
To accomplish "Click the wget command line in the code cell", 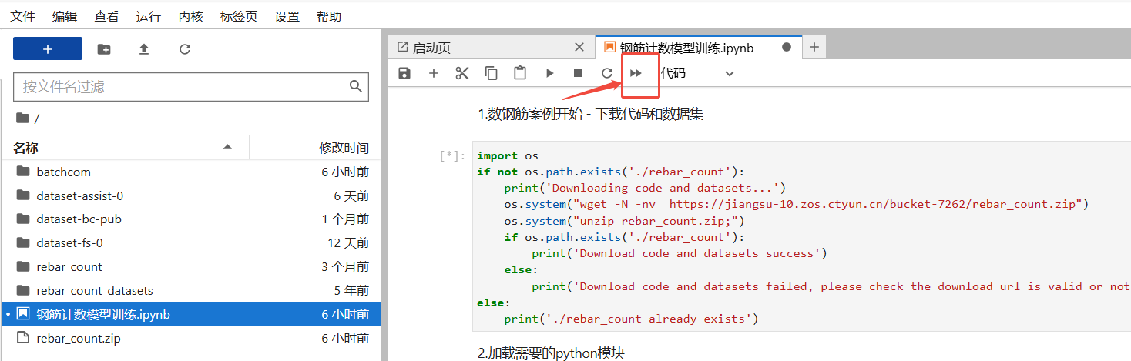I will pos(796,204).
